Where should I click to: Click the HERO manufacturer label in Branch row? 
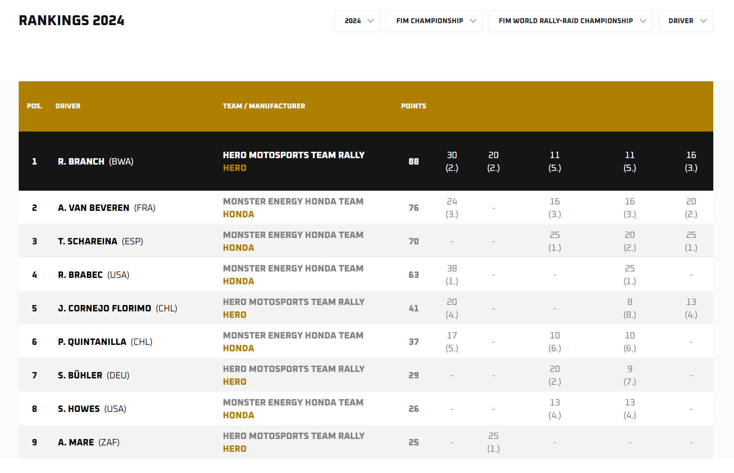click(234, 168)
